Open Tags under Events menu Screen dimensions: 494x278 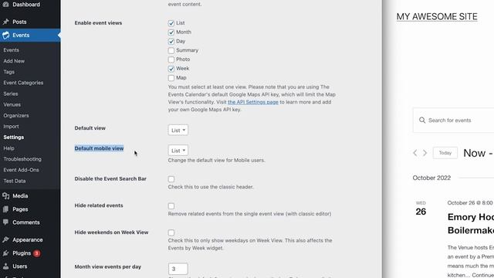pyautogui.click(x=8, y=72)
